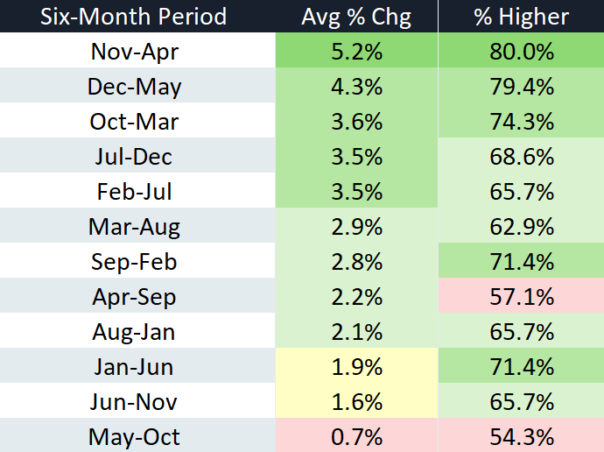This screenshot has height=452, width=604.
Task: Select the 62.9% higher cell
Action: click(x=521, y=225)
